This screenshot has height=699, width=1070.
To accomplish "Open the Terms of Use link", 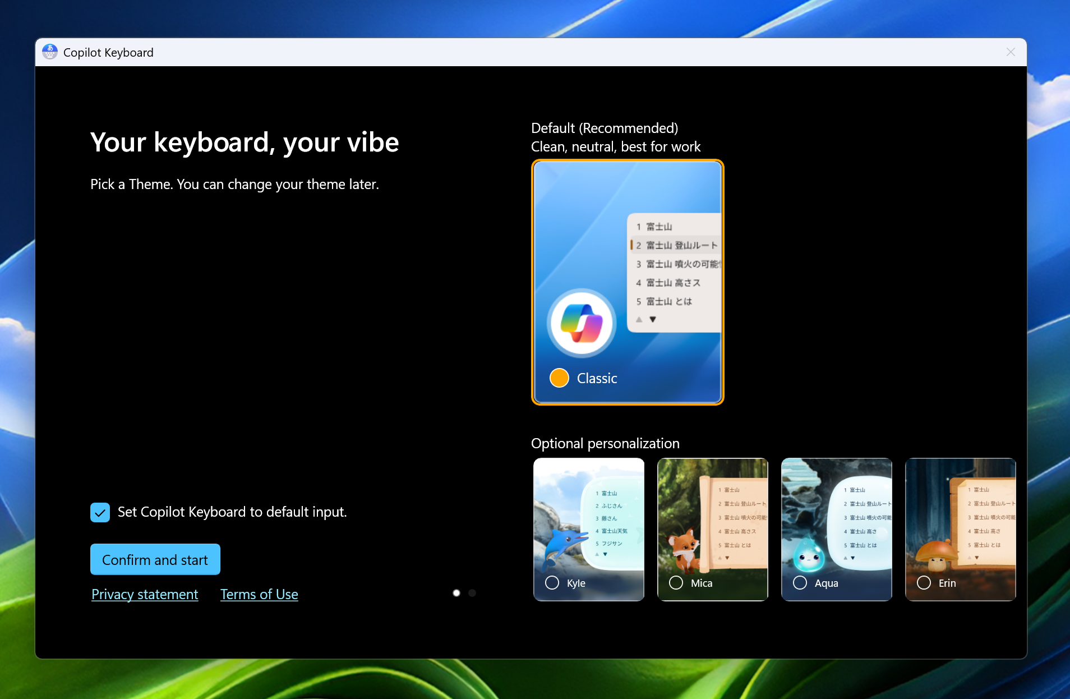I will pyautogui.click(x=259, y=594).
